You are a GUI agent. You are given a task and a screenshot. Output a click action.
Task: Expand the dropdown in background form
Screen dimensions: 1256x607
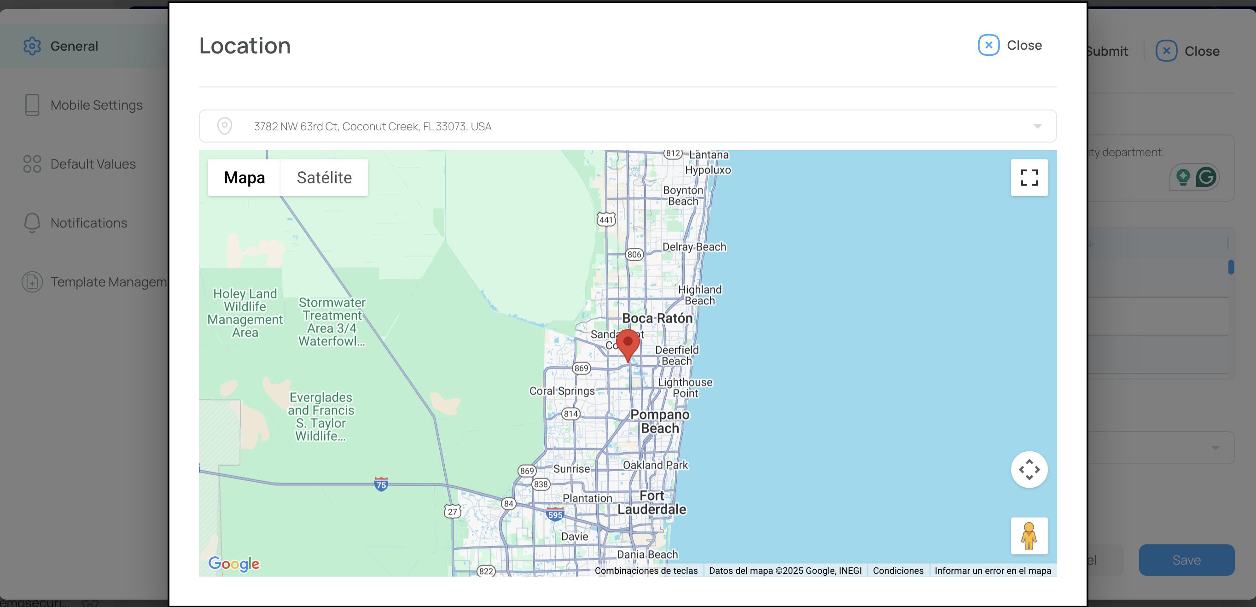[1215, 448]
